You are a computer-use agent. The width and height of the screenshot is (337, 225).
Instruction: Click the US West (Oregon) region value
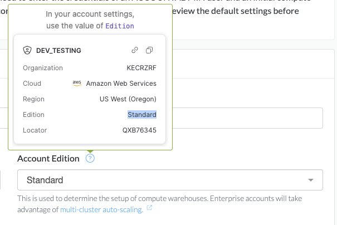click(x=128, y=99)
